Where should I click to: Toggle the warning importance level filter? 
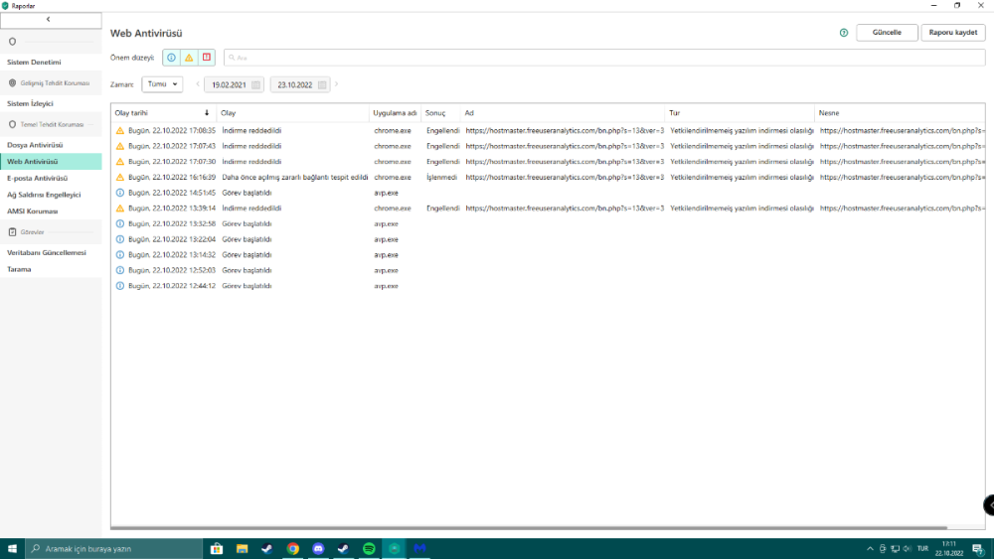(189, 58)
